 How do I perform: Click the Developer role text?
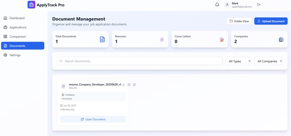click(x=67, y=99)
